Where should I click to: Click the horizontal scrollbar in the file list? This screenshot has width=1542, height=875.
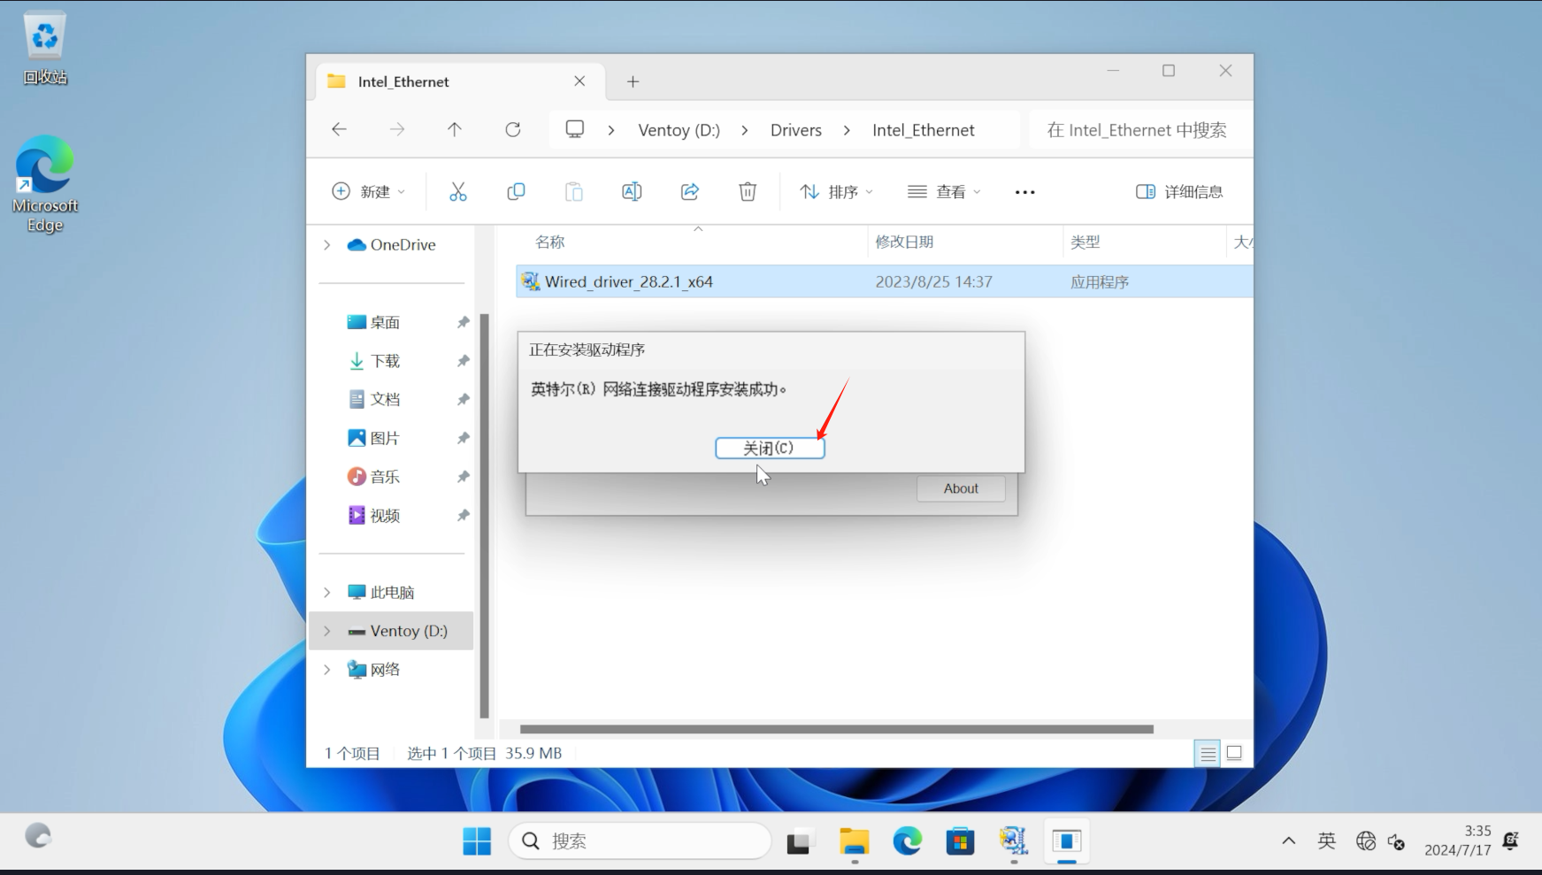(836, 729)
